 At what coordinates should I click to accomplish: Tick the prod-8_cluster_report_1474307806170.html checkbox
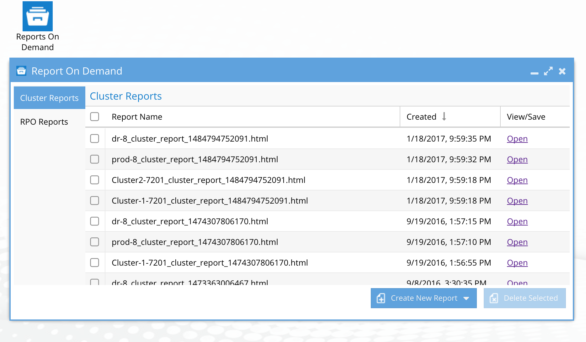point(94,242)
